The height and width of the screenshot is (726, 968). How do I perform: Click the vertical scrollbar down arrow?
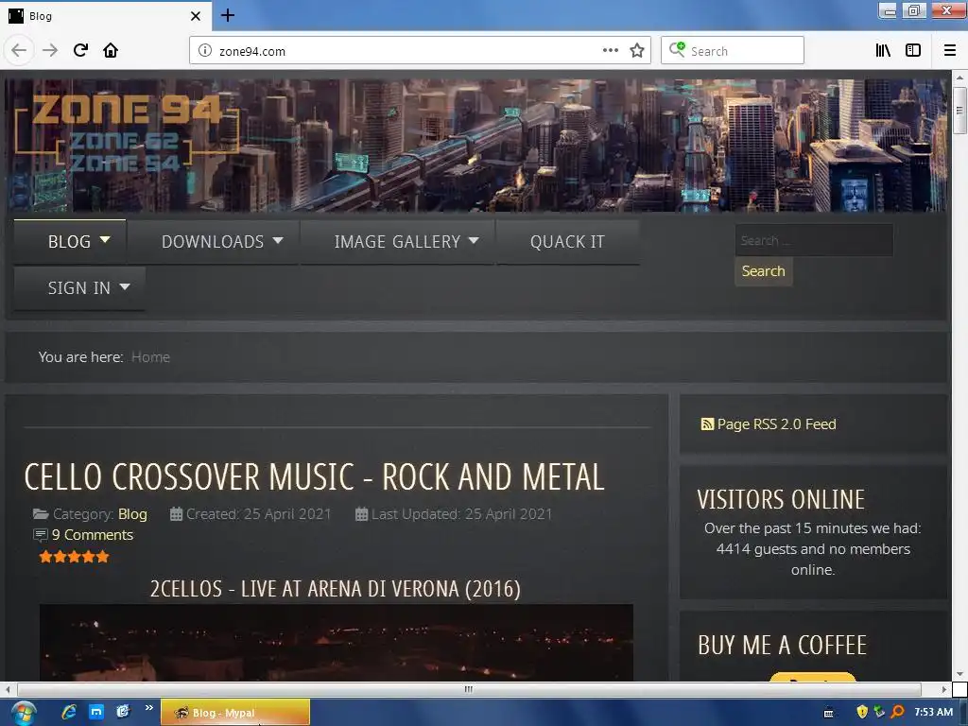[x=959, y=673]
